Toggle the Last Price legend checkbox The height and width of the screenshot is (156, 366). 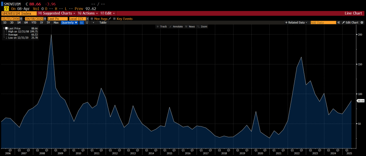tap(6, 28)
